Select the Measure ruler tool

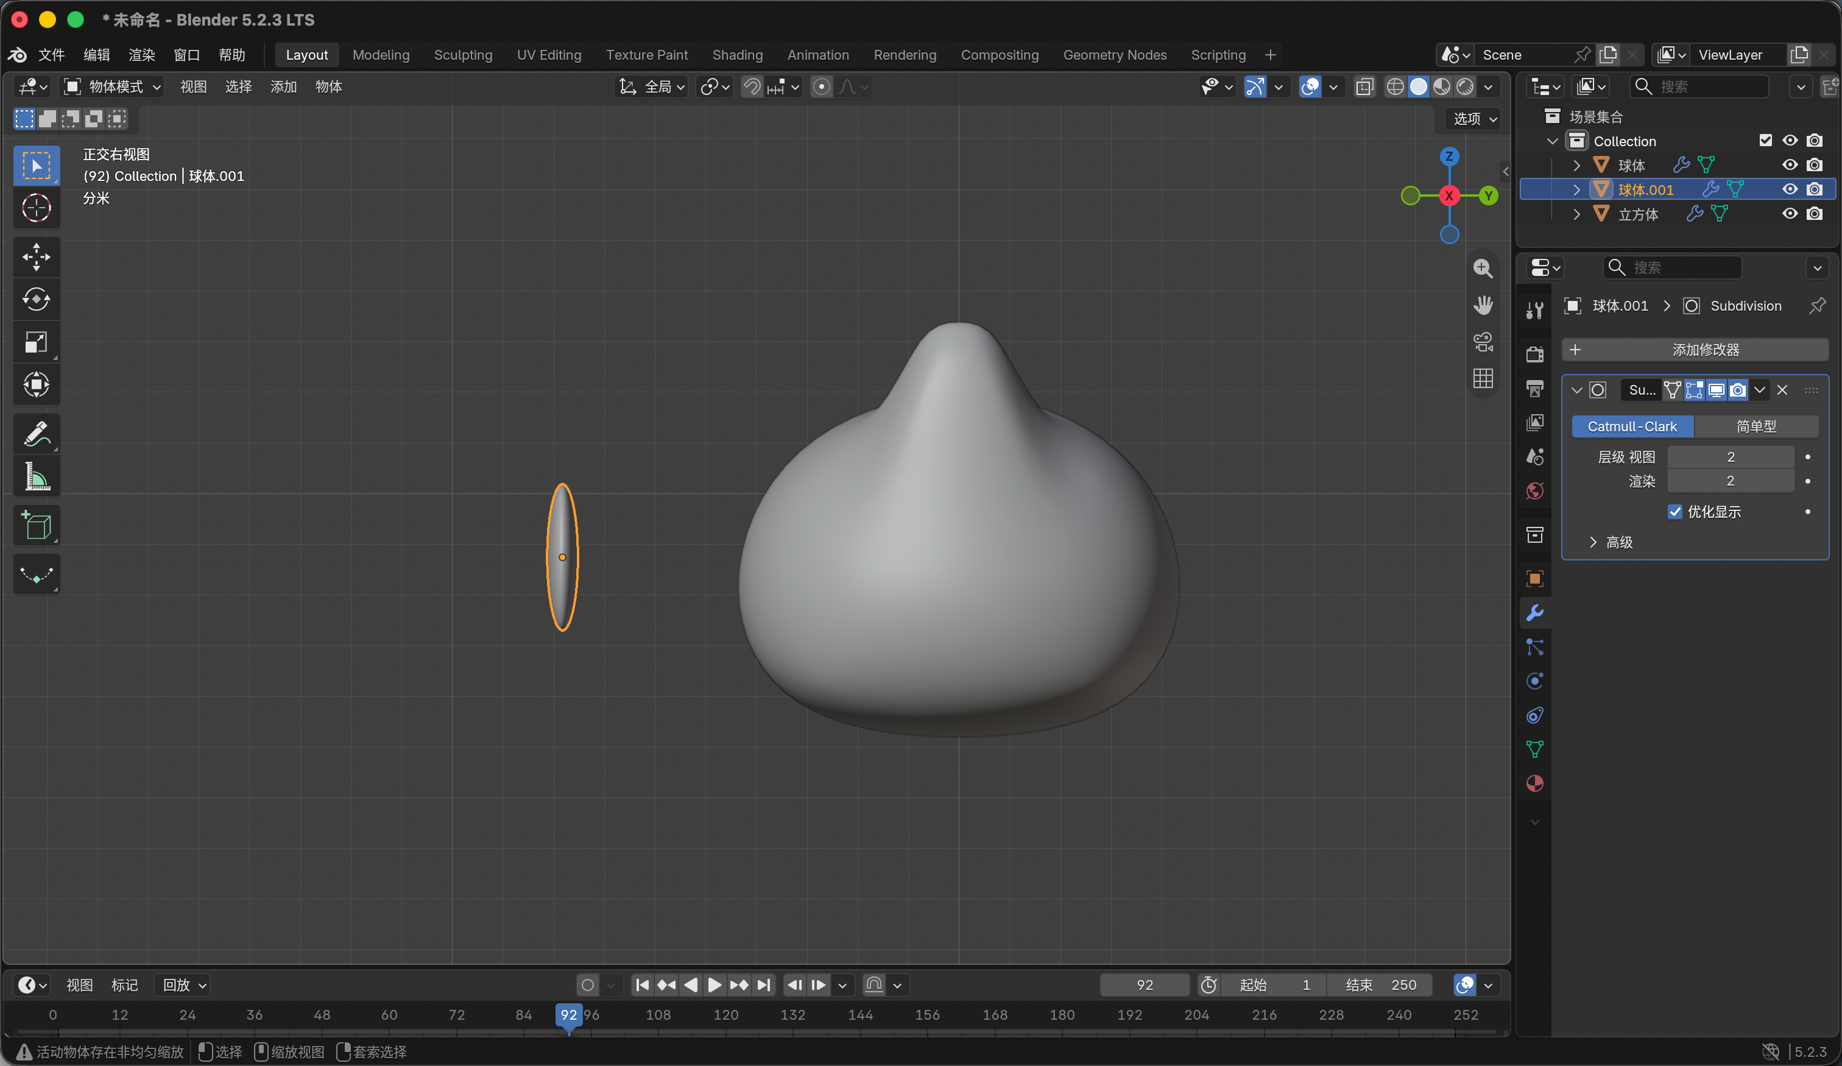[x=37, y=476]
